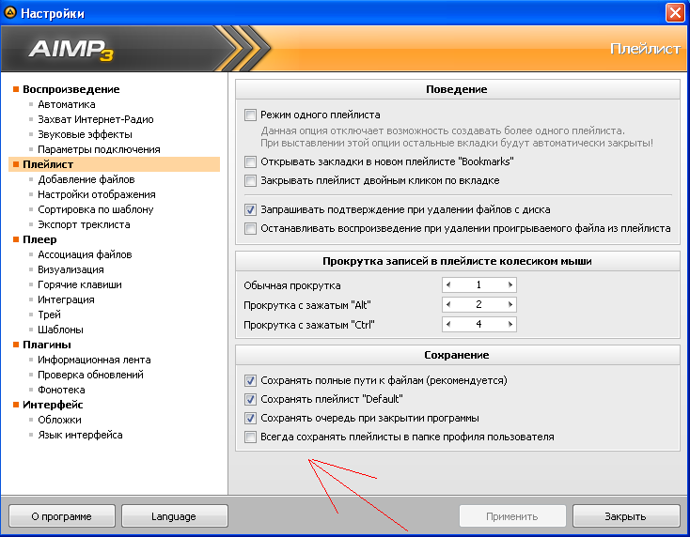Click the О программе button

[x=62, y=516]
